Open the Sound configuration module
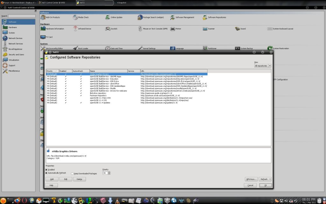326x204 pixels. tap(240, 29)
